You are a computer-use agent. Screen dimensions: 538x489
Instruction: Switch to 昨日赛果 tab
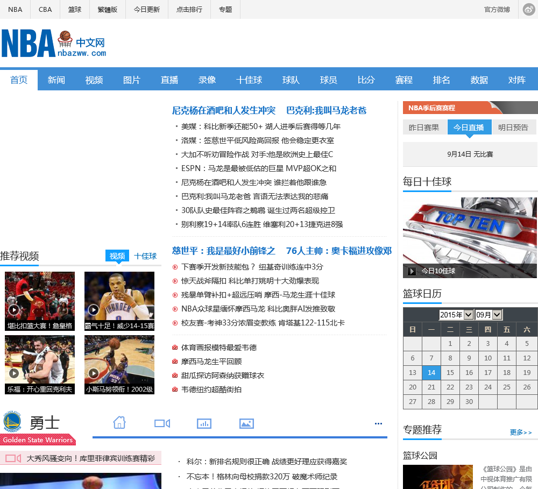(424, 127)
